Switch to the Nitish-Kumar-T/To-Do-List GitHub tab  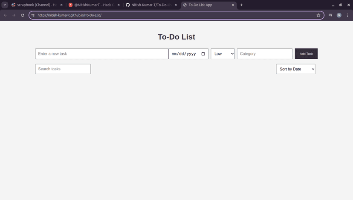(x=151, y=5)
